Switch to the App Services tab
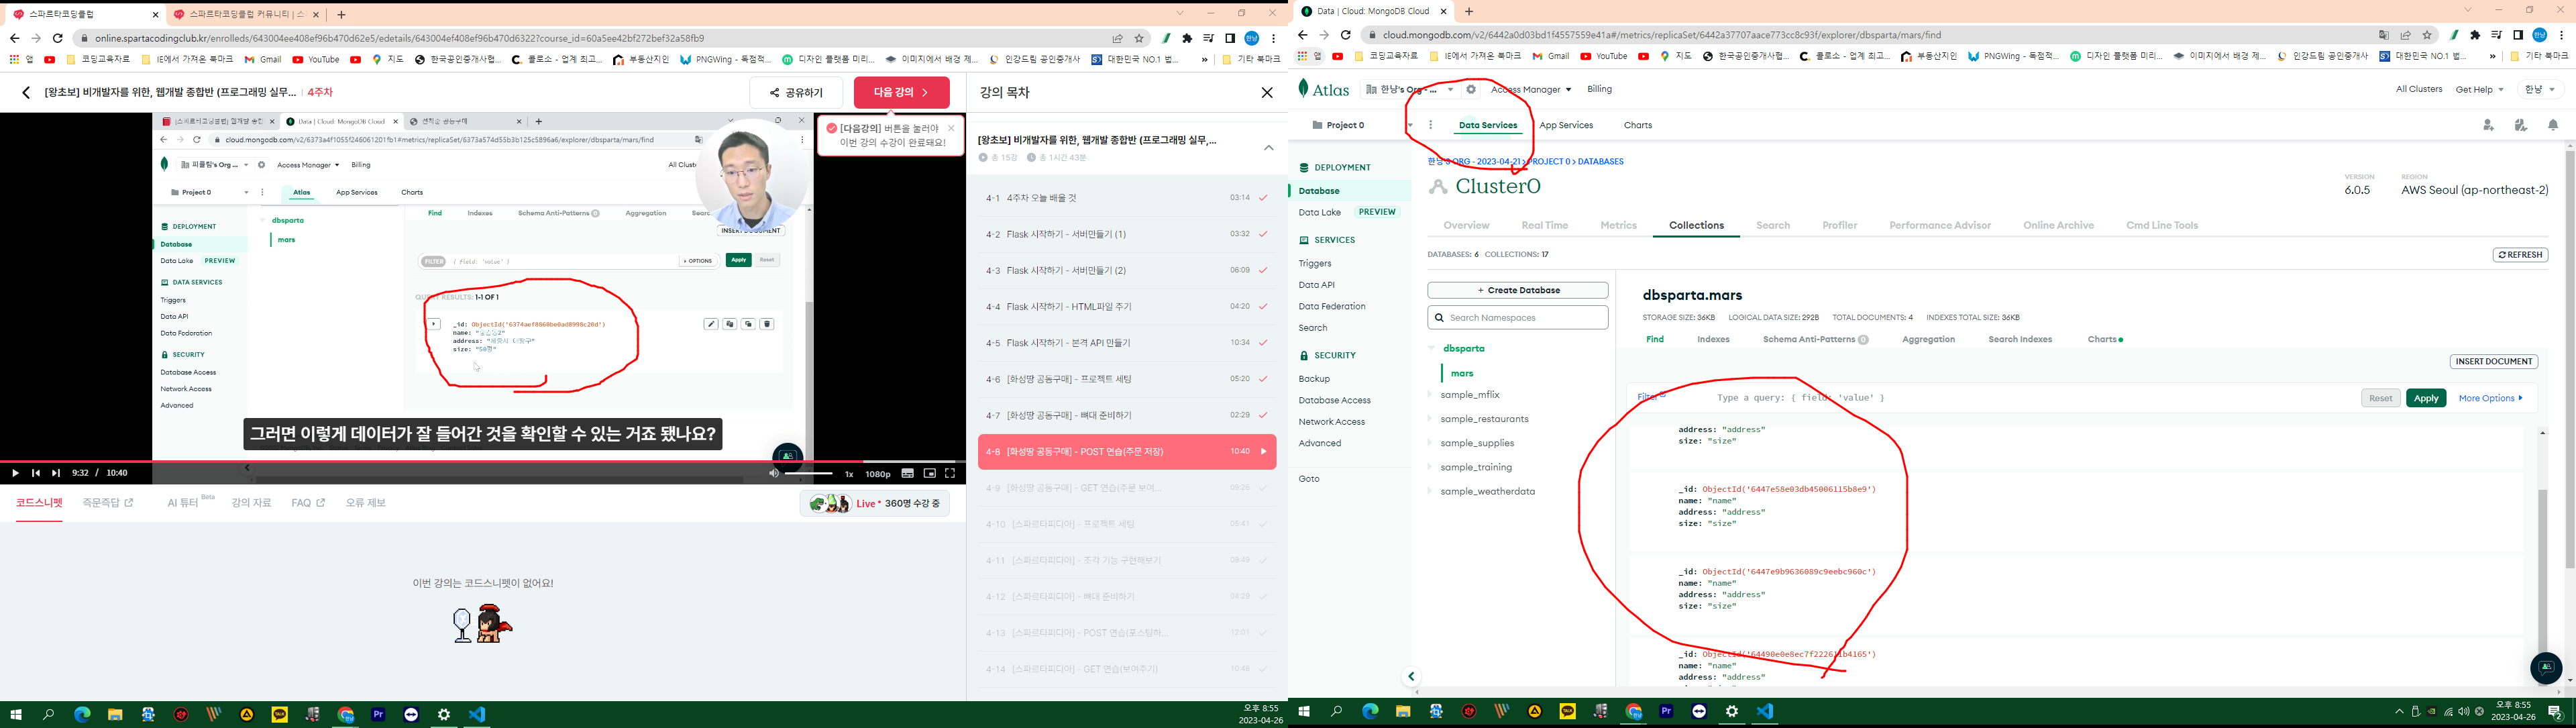Screen dimensions: 2576x728 (x=1566, y=125)
